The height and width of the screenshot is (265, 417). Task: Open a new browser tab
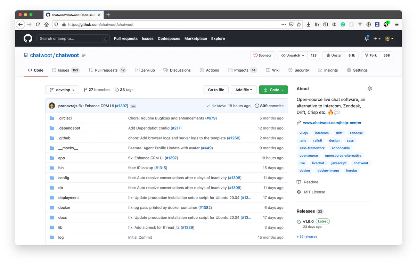[108, 15]
